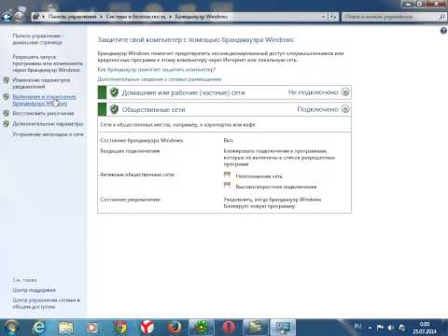This screenshot has height=336, width=448.
Task: Click the search magnifier icon
Action: [x=441, y=17]
